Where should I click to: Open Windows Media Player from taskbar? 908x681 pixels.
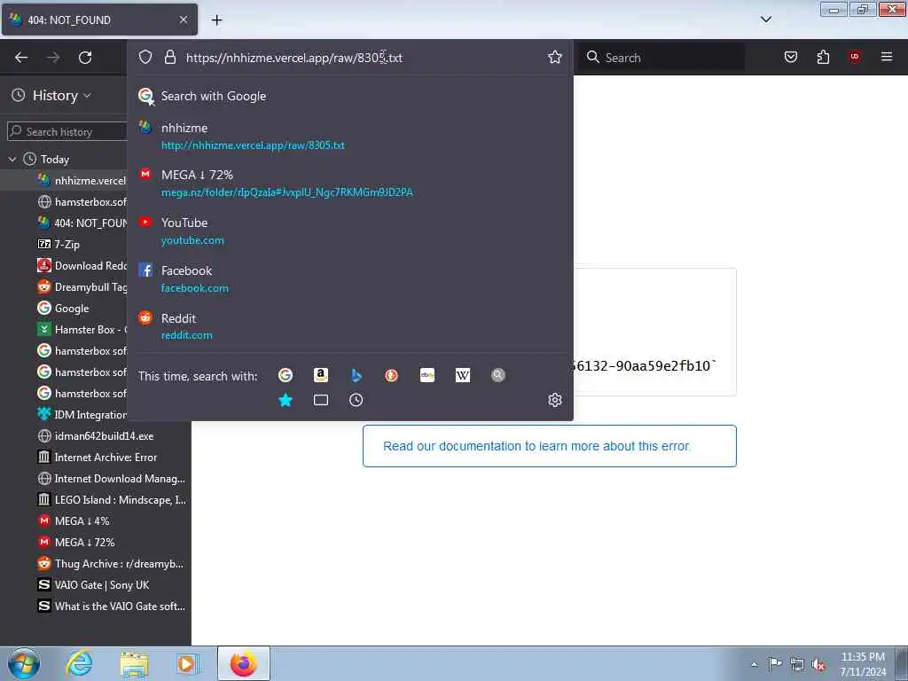tap(188, 663)
